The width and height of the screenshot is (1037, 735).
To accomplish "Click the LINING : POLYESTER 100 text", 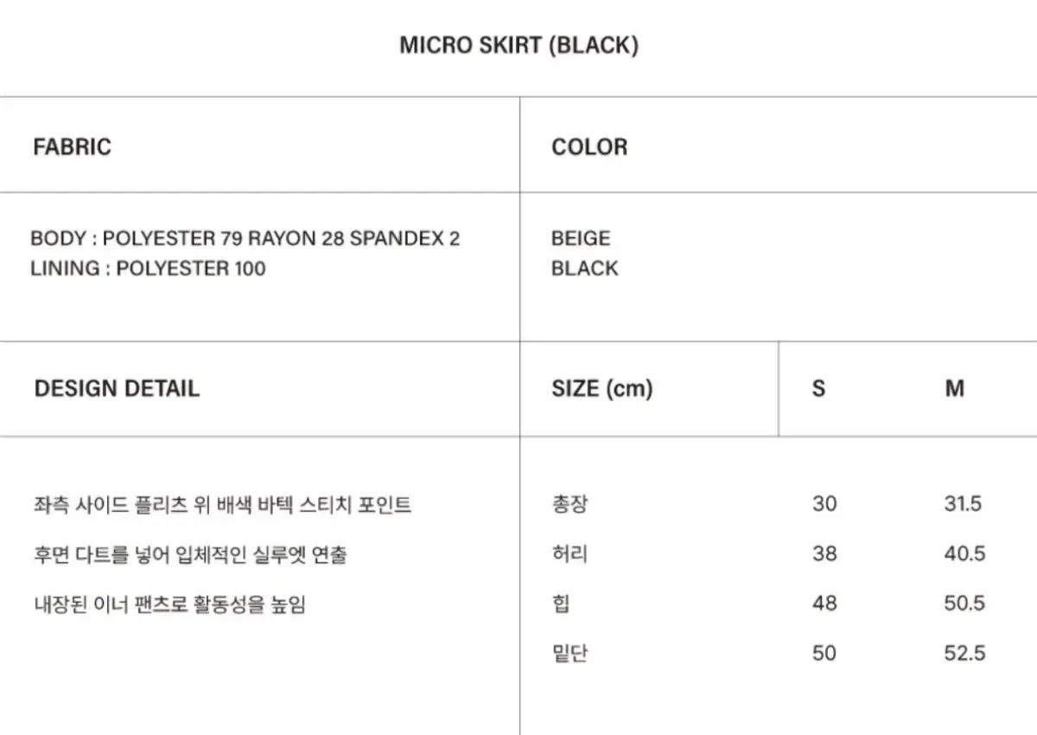I will coord(148,268).
